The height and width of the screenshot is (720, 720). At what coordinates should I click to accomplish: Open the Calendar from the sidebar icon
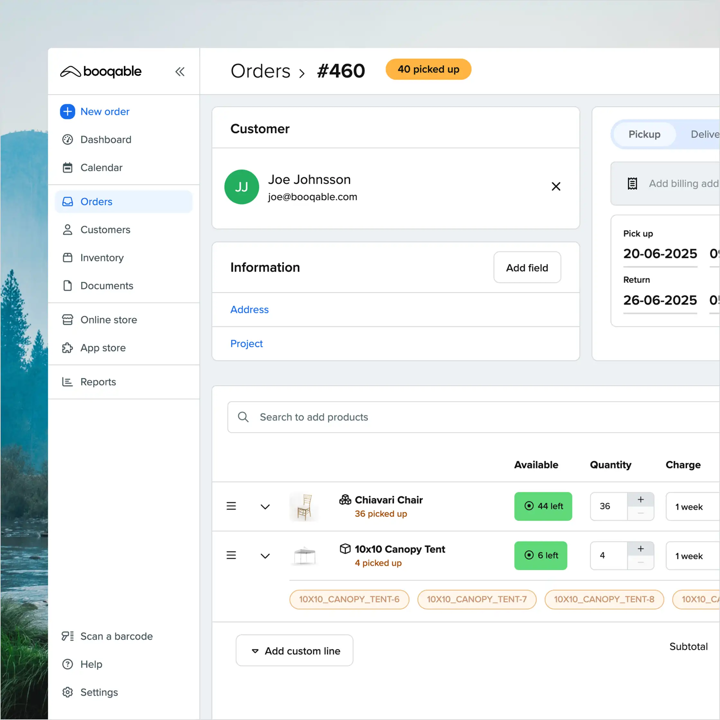67,168
